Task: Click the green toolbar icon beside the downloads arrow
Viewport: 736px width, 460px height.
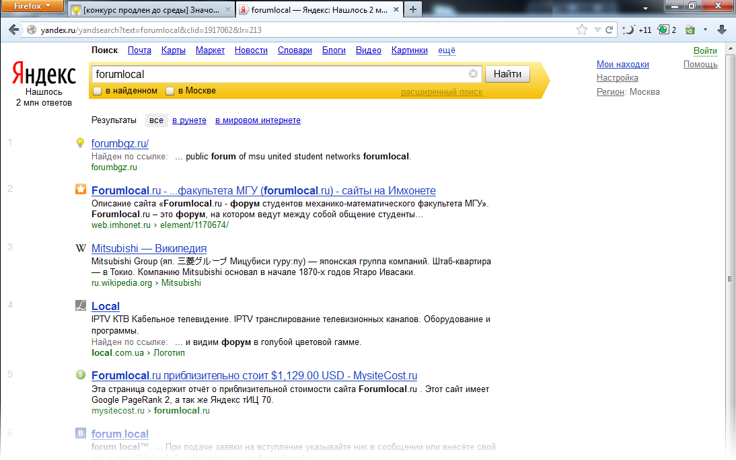Action: coord(690,30)
